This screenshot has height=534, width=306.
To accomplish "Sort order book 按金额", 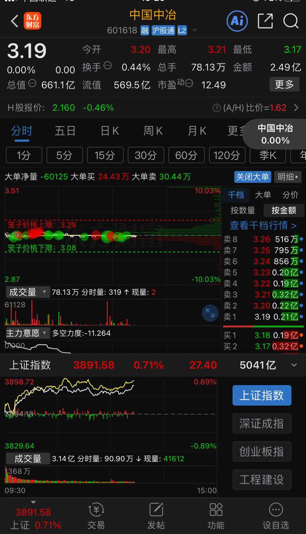I will (x=284, y=210).
